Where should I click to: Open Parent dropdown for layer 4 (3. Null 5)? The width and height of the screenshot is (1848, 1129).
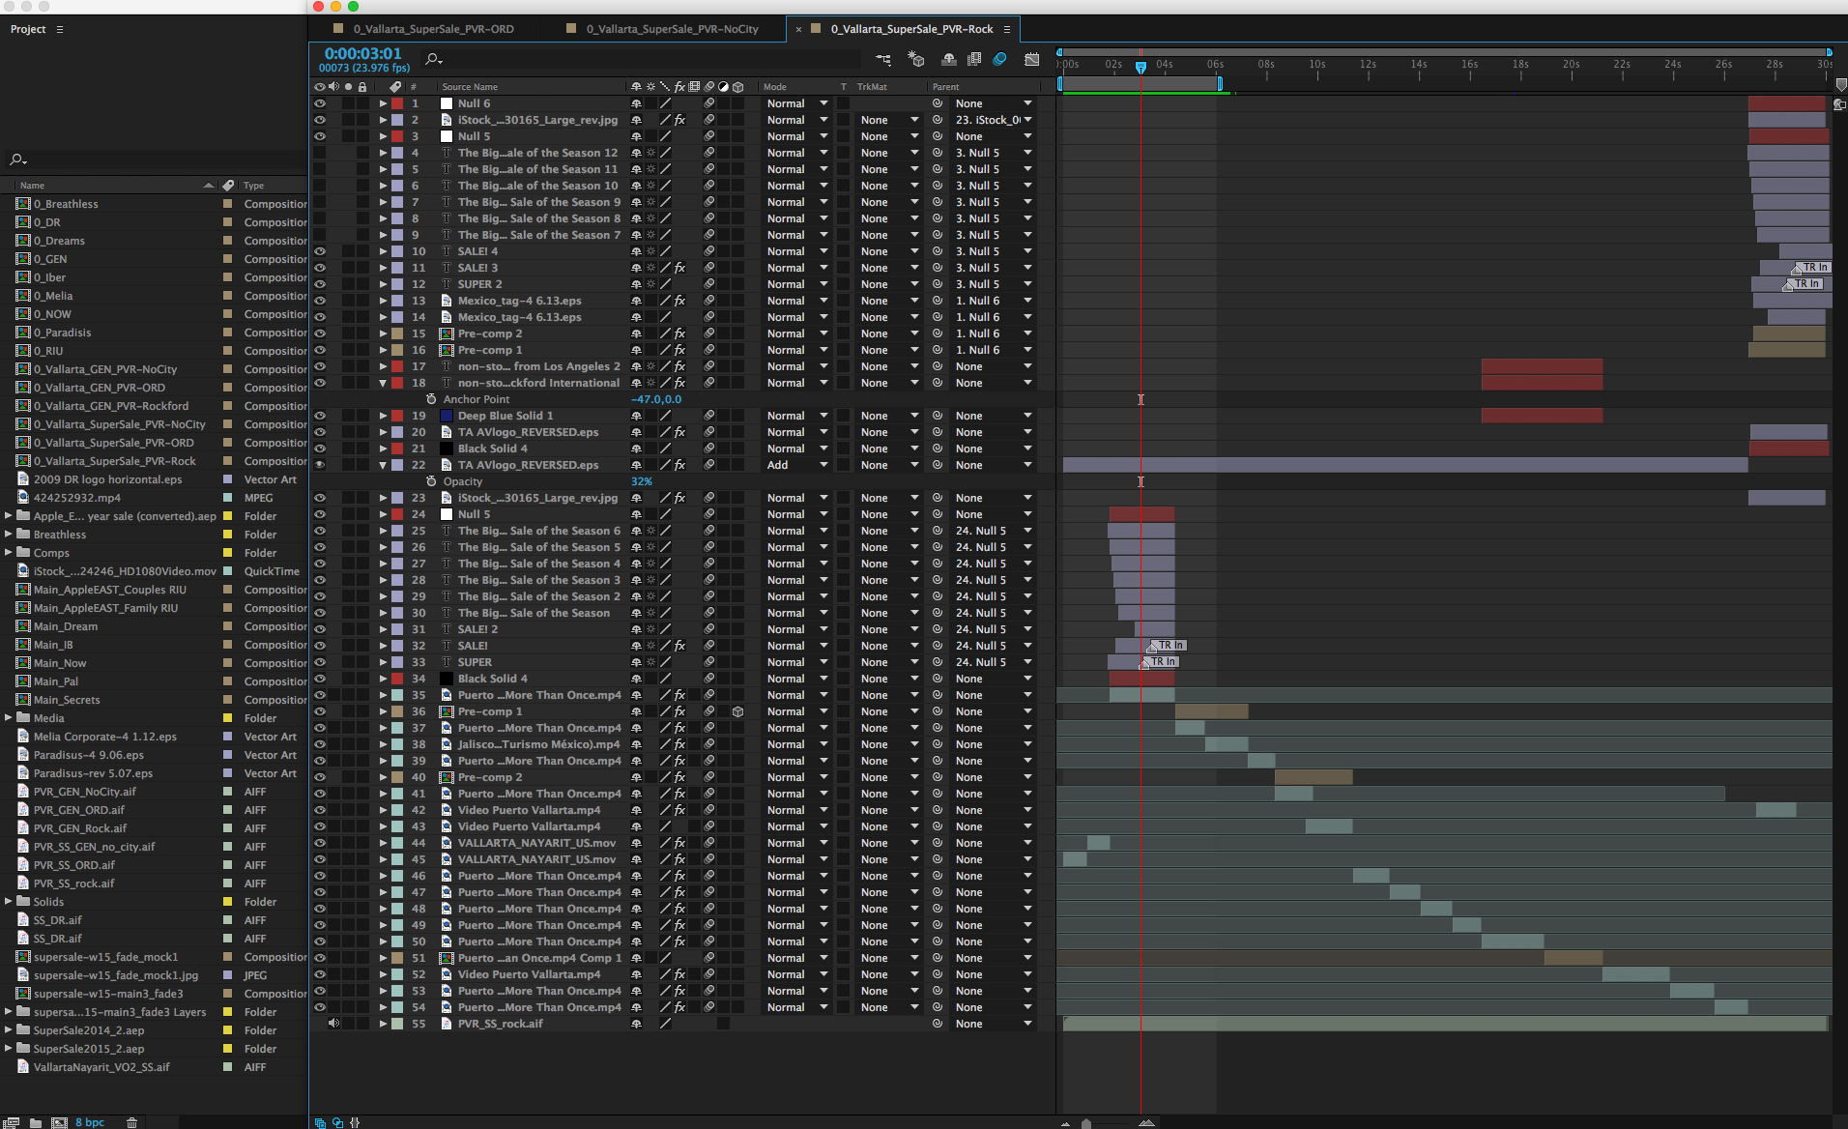[994, 153]
